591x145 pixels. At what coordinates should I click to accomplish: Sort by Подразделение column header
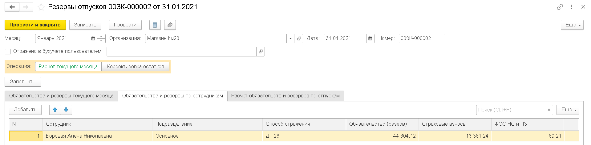(207, 124)
